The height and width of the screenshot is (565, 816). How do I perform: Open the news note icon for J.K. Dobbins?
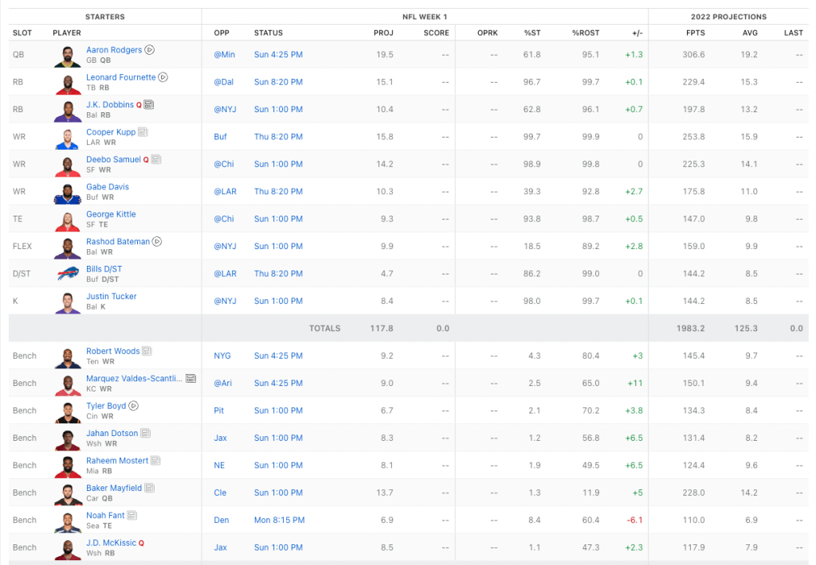click(x=149, y=105)
